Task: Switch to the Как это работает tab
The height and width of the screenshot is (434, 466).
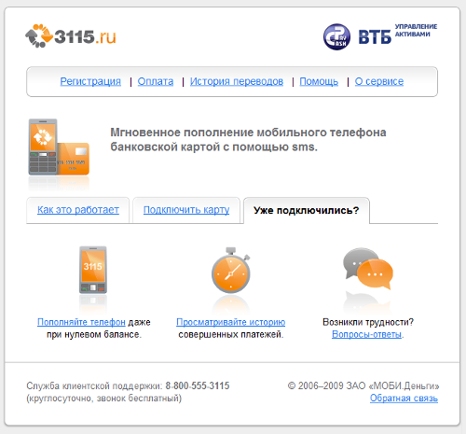Action: tap(78, 210)
